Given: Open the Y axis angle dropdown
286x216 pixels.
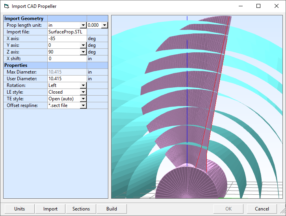Looking at the screenshot, I should coord(83,45).
